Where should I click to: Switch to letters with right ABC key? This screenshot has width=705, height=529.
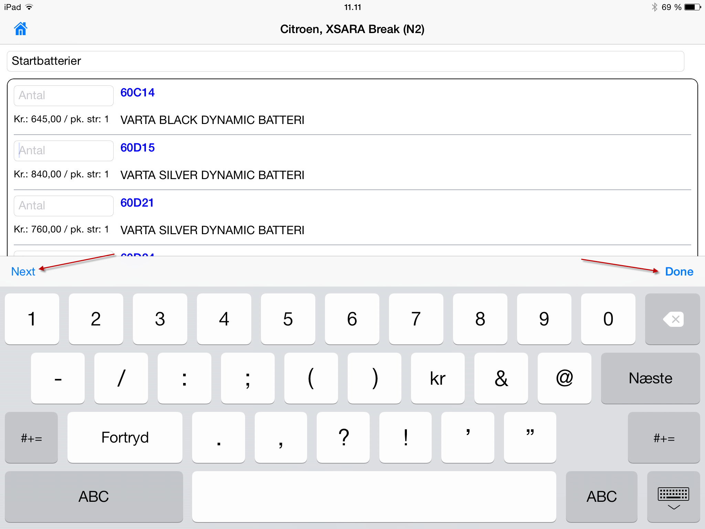pos(601,497)
